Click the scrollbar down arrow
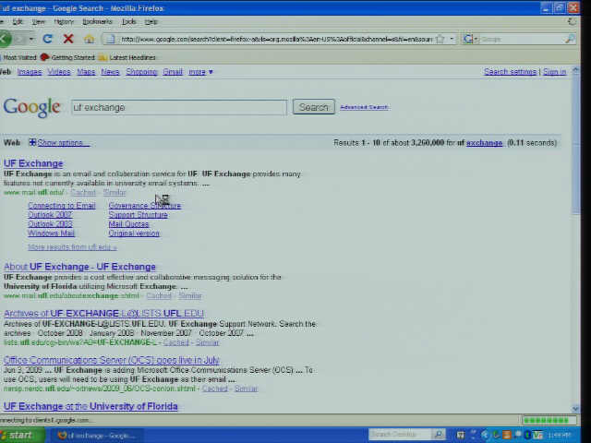 point(575,408)
